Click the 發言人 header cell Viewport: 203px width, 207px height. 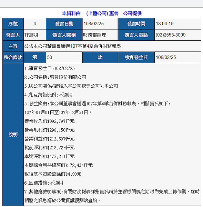click(x=13, y=35)
